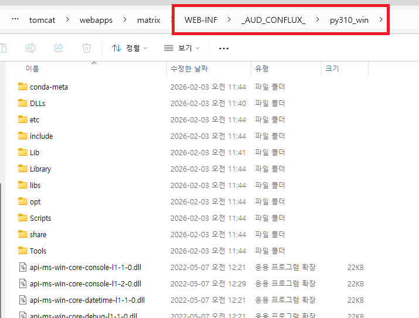Click api-ms-win-core-console-l1-1-0.dll file icon
The height and width of the screenshot is (318, 419).
(x=23, y=267)
